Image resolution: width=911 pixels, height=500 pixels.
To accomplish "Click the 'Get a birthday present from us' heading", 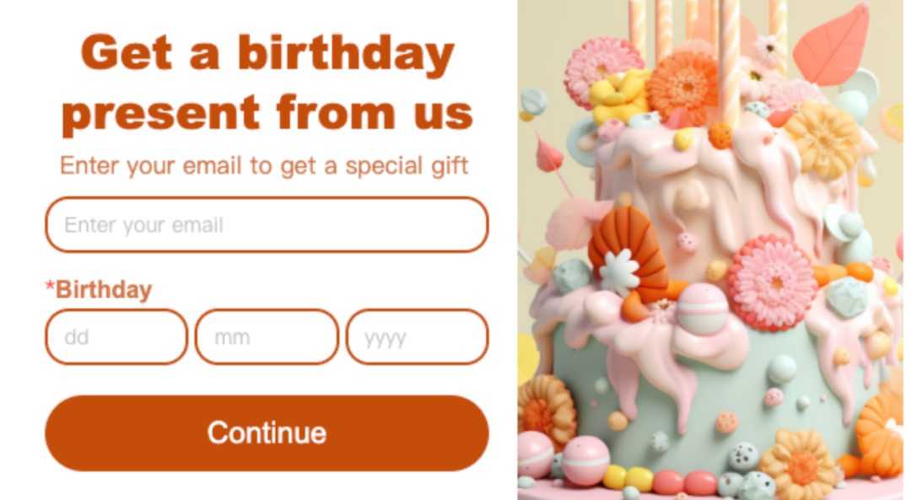I will [x=267, y=83].
